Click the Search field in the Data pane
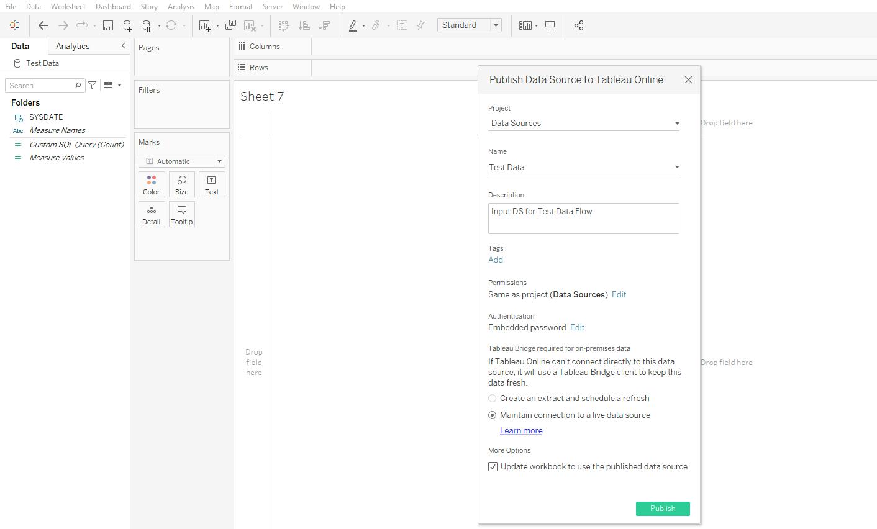Screen dimensions: 877x529 point(40,84)
